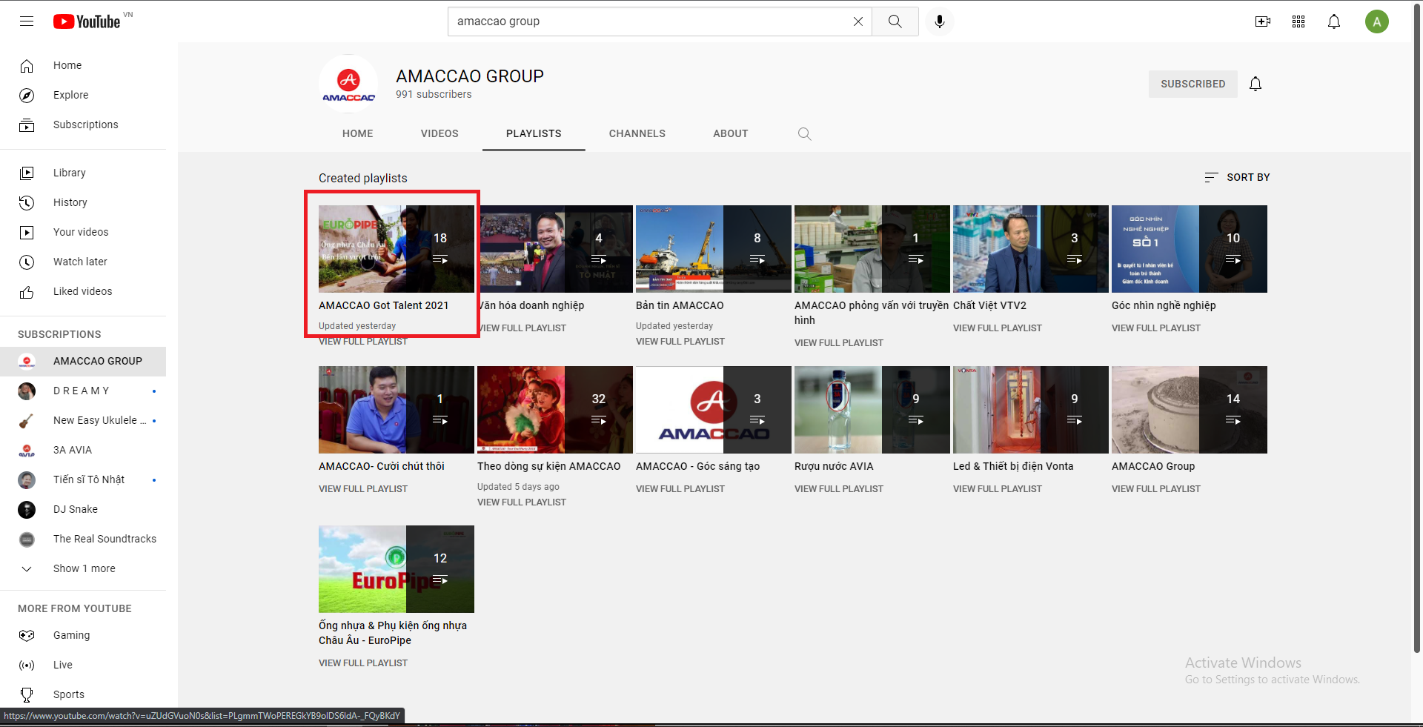This screenshot has height=727, width=1423.
Task: Start voice search with microphone
Action: [940, 21]
